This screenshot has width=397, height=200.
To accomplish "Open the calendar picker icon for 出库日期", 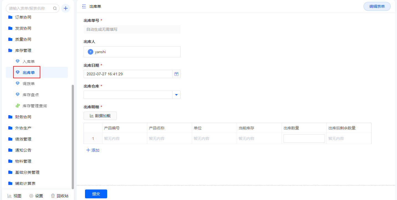I will pos(176,74).
